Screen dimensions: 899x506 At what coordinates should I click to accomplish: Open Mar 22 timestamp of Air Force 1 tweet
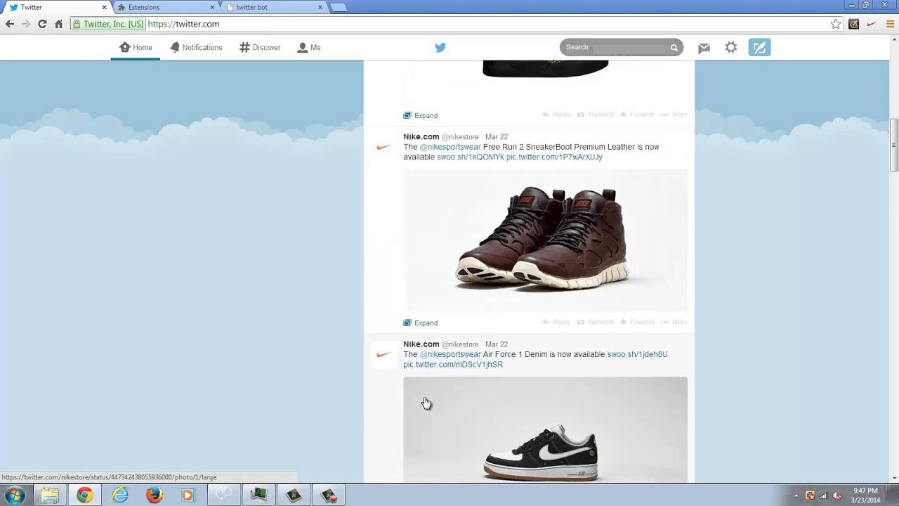pyautogui.click(x=497, y=344)
